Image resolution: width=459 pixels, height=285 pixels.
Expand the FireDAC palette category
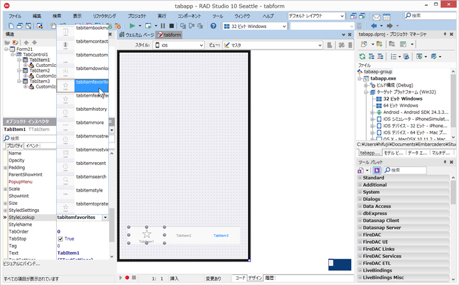click(x=360, y=235)
